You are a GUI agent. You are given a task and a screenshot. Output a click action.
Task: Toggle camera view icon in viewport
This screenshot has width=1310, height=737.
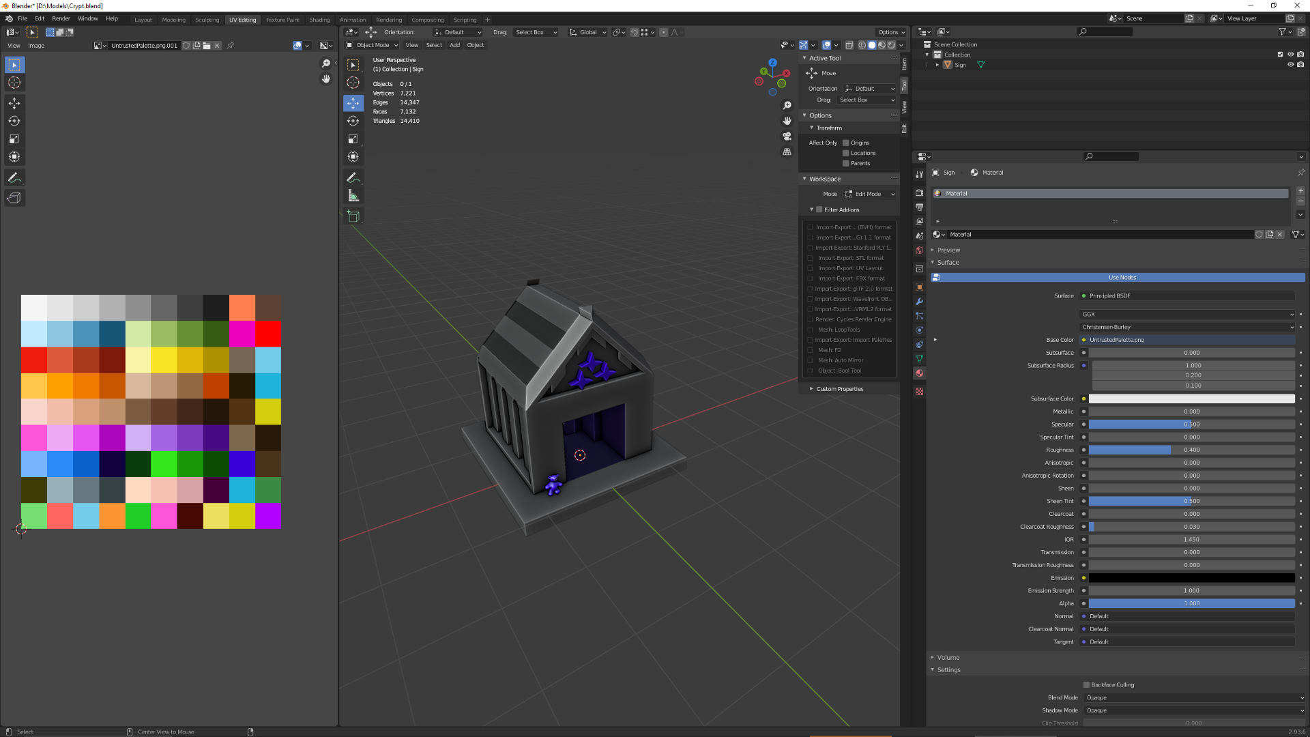coord(787,136)
